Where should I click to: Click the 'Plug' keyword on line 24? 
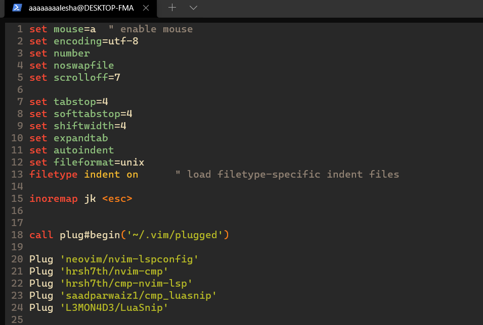(41, 307)
